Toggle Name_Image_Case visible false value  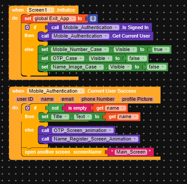[x=157, y=67]
